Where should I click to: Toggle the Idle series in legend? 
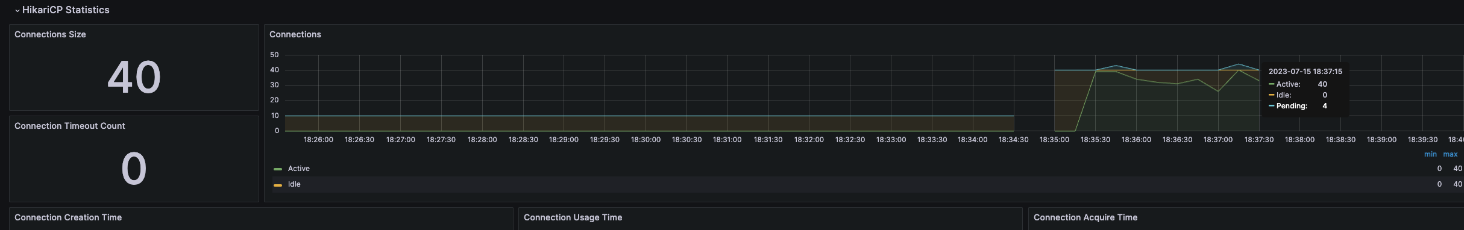[294, 184]
